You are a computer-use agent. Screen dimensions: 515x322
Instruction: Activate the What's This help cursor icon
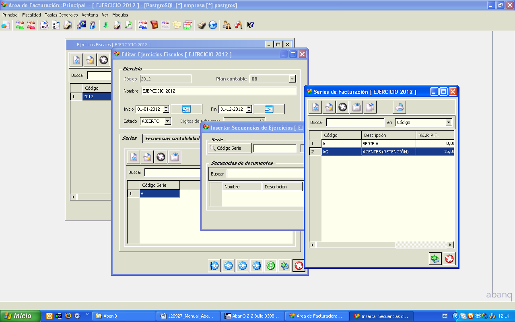point(250,25)
